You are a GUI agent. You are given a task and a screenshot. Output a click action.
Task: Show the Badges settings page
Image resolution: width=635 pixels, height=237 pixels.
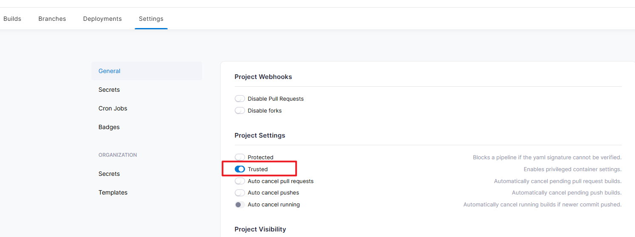point(109,127)
